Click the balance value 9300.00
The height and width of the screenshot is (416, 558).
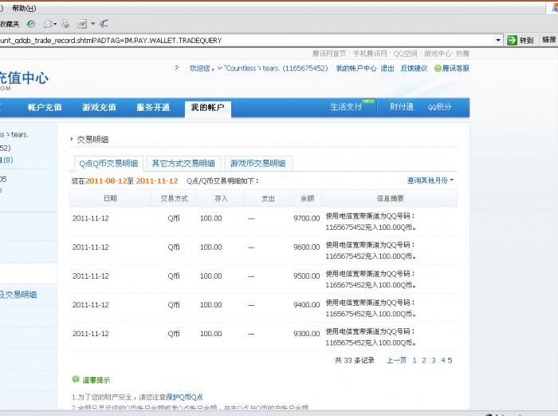[x=307, y=334]
